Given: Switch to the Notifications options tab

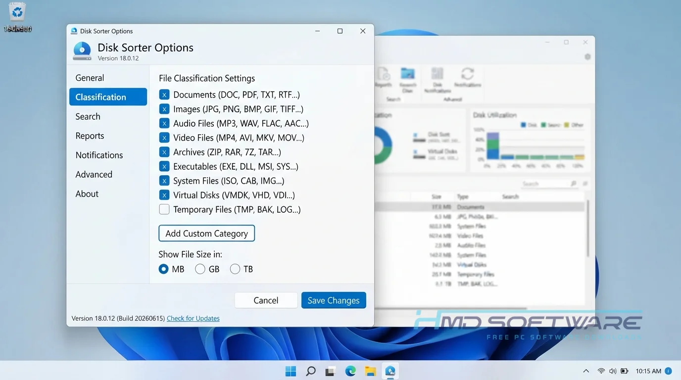Looking at the screenshot, I should pos(108,155).
